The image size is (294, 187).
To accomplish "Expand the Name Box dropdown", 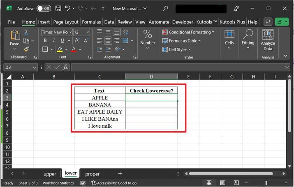I will [35, 67].
